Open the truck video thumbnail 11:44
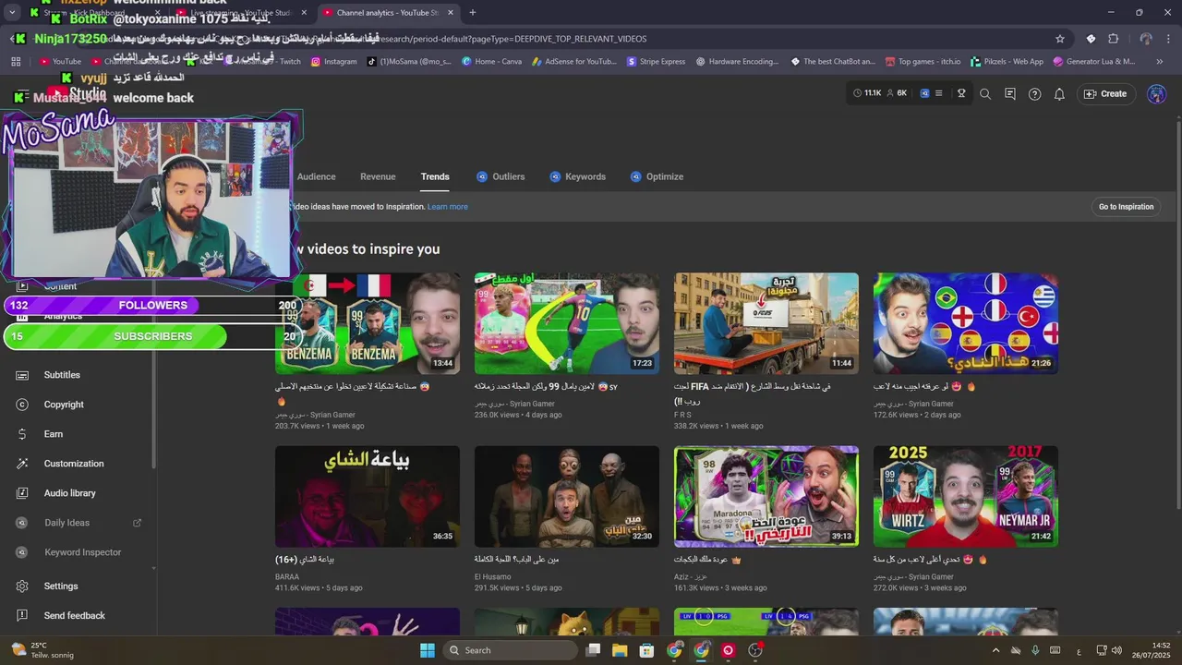Viewport: 1182px width, 665px height. 766,323
